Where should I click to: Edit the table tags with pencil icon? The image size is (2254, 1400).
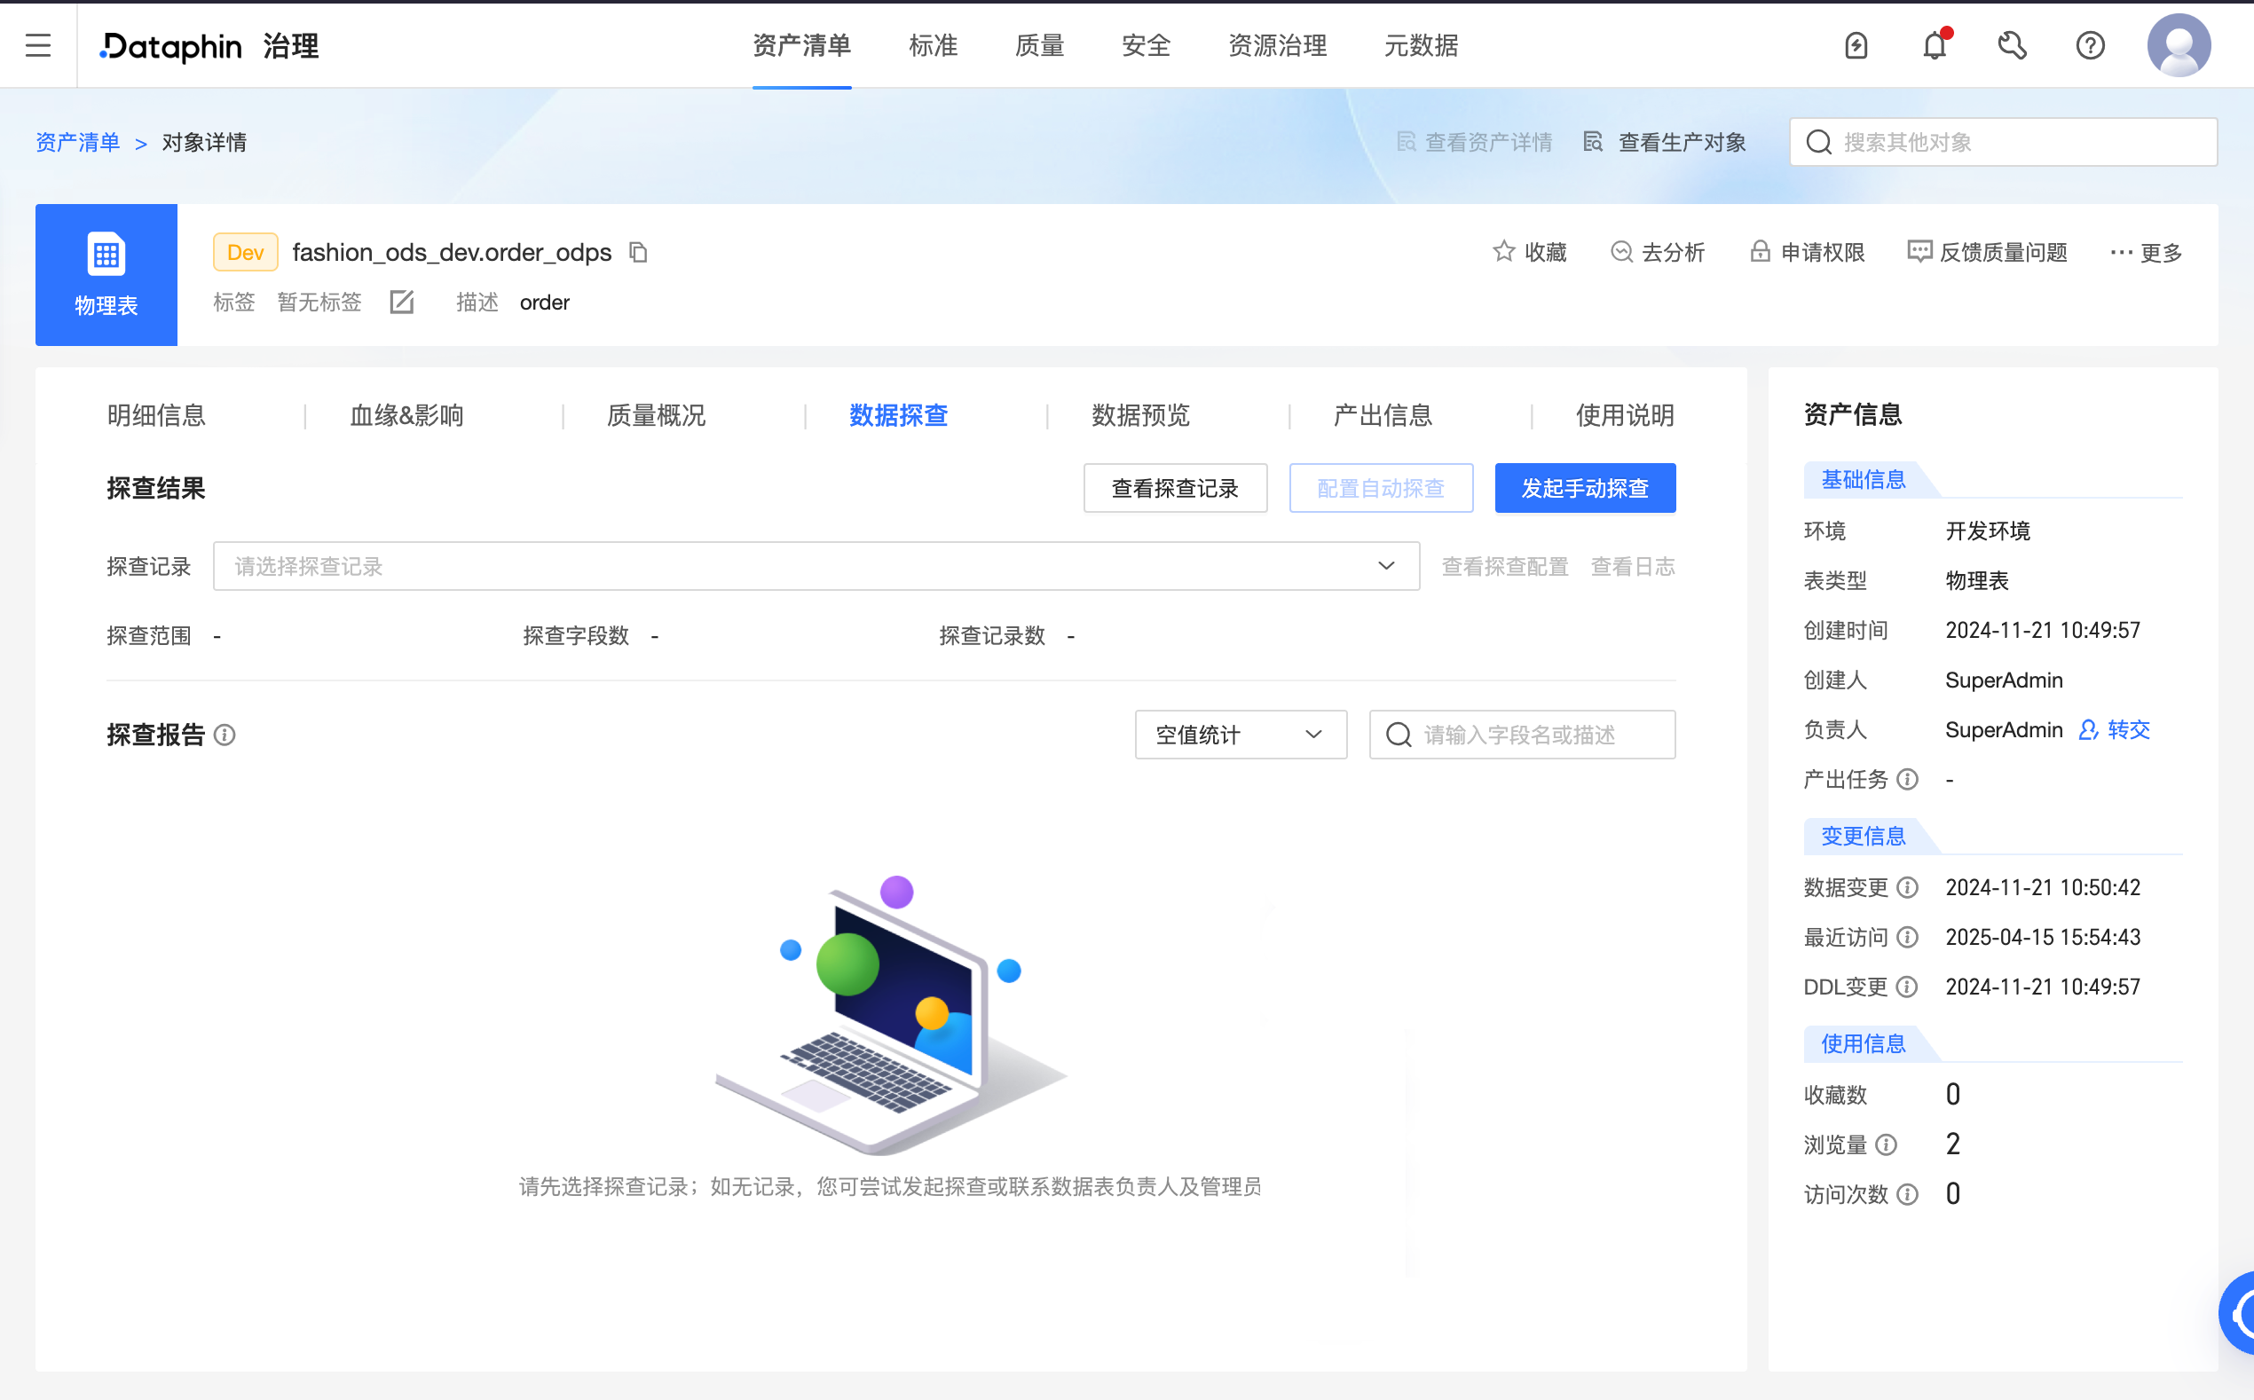tap(401, 302)
